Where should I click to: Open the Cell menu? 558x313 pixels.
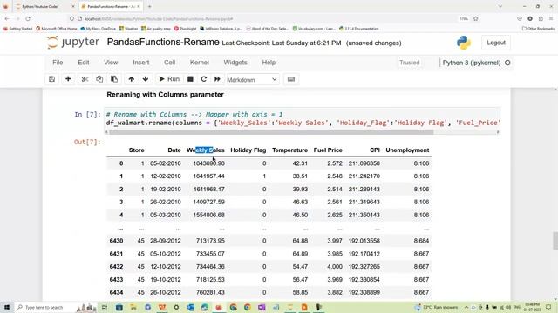point(169,63)
